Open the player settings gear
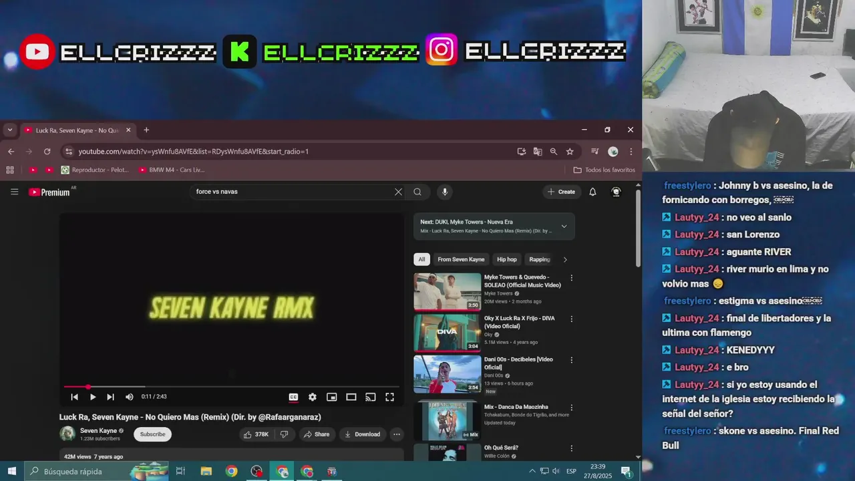The width and height of the screenshot is (855, 481). point(313,397)
